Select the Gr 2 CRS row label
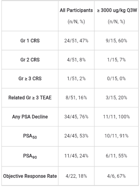This screenshot has width=140, height=187. click(x=30, y=60)
